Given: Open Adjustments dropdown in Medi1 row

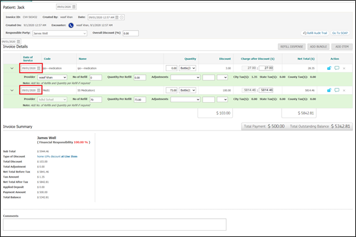Looking at the screenshot, I should (x=186, y=100).
